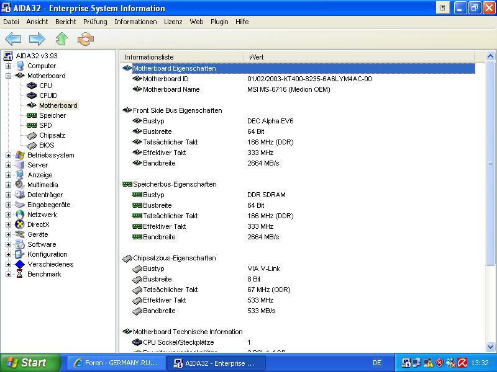497x372 pixels.
Task: Click the Eingabegeräte keyboard icon
Action: click(20, 205)
